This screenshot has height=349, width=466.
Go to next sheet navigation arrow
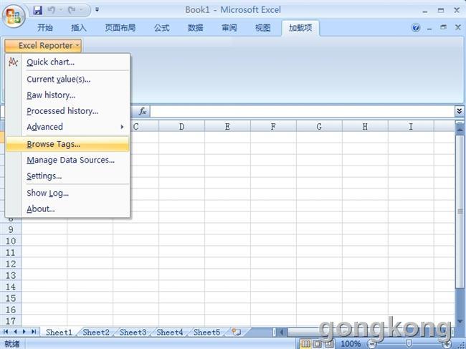click(x=24, y=332)
